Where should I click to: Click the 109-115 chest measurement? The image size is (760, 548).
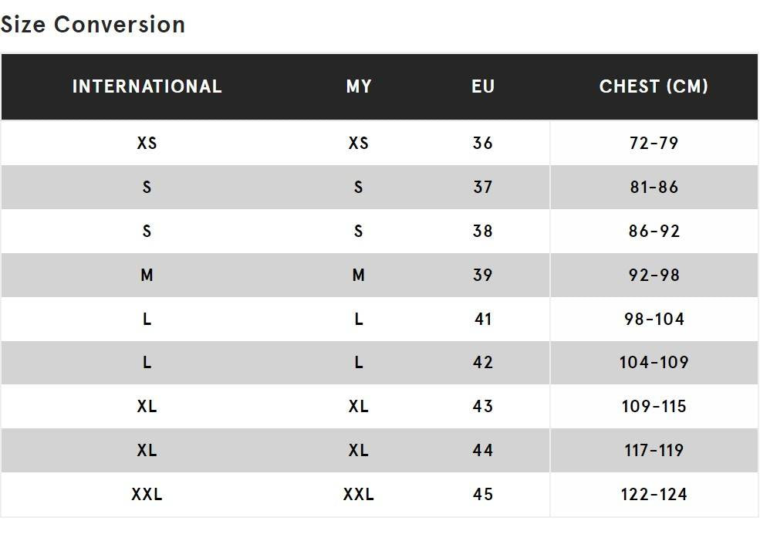pyautogui.click(x=654, y=407)
